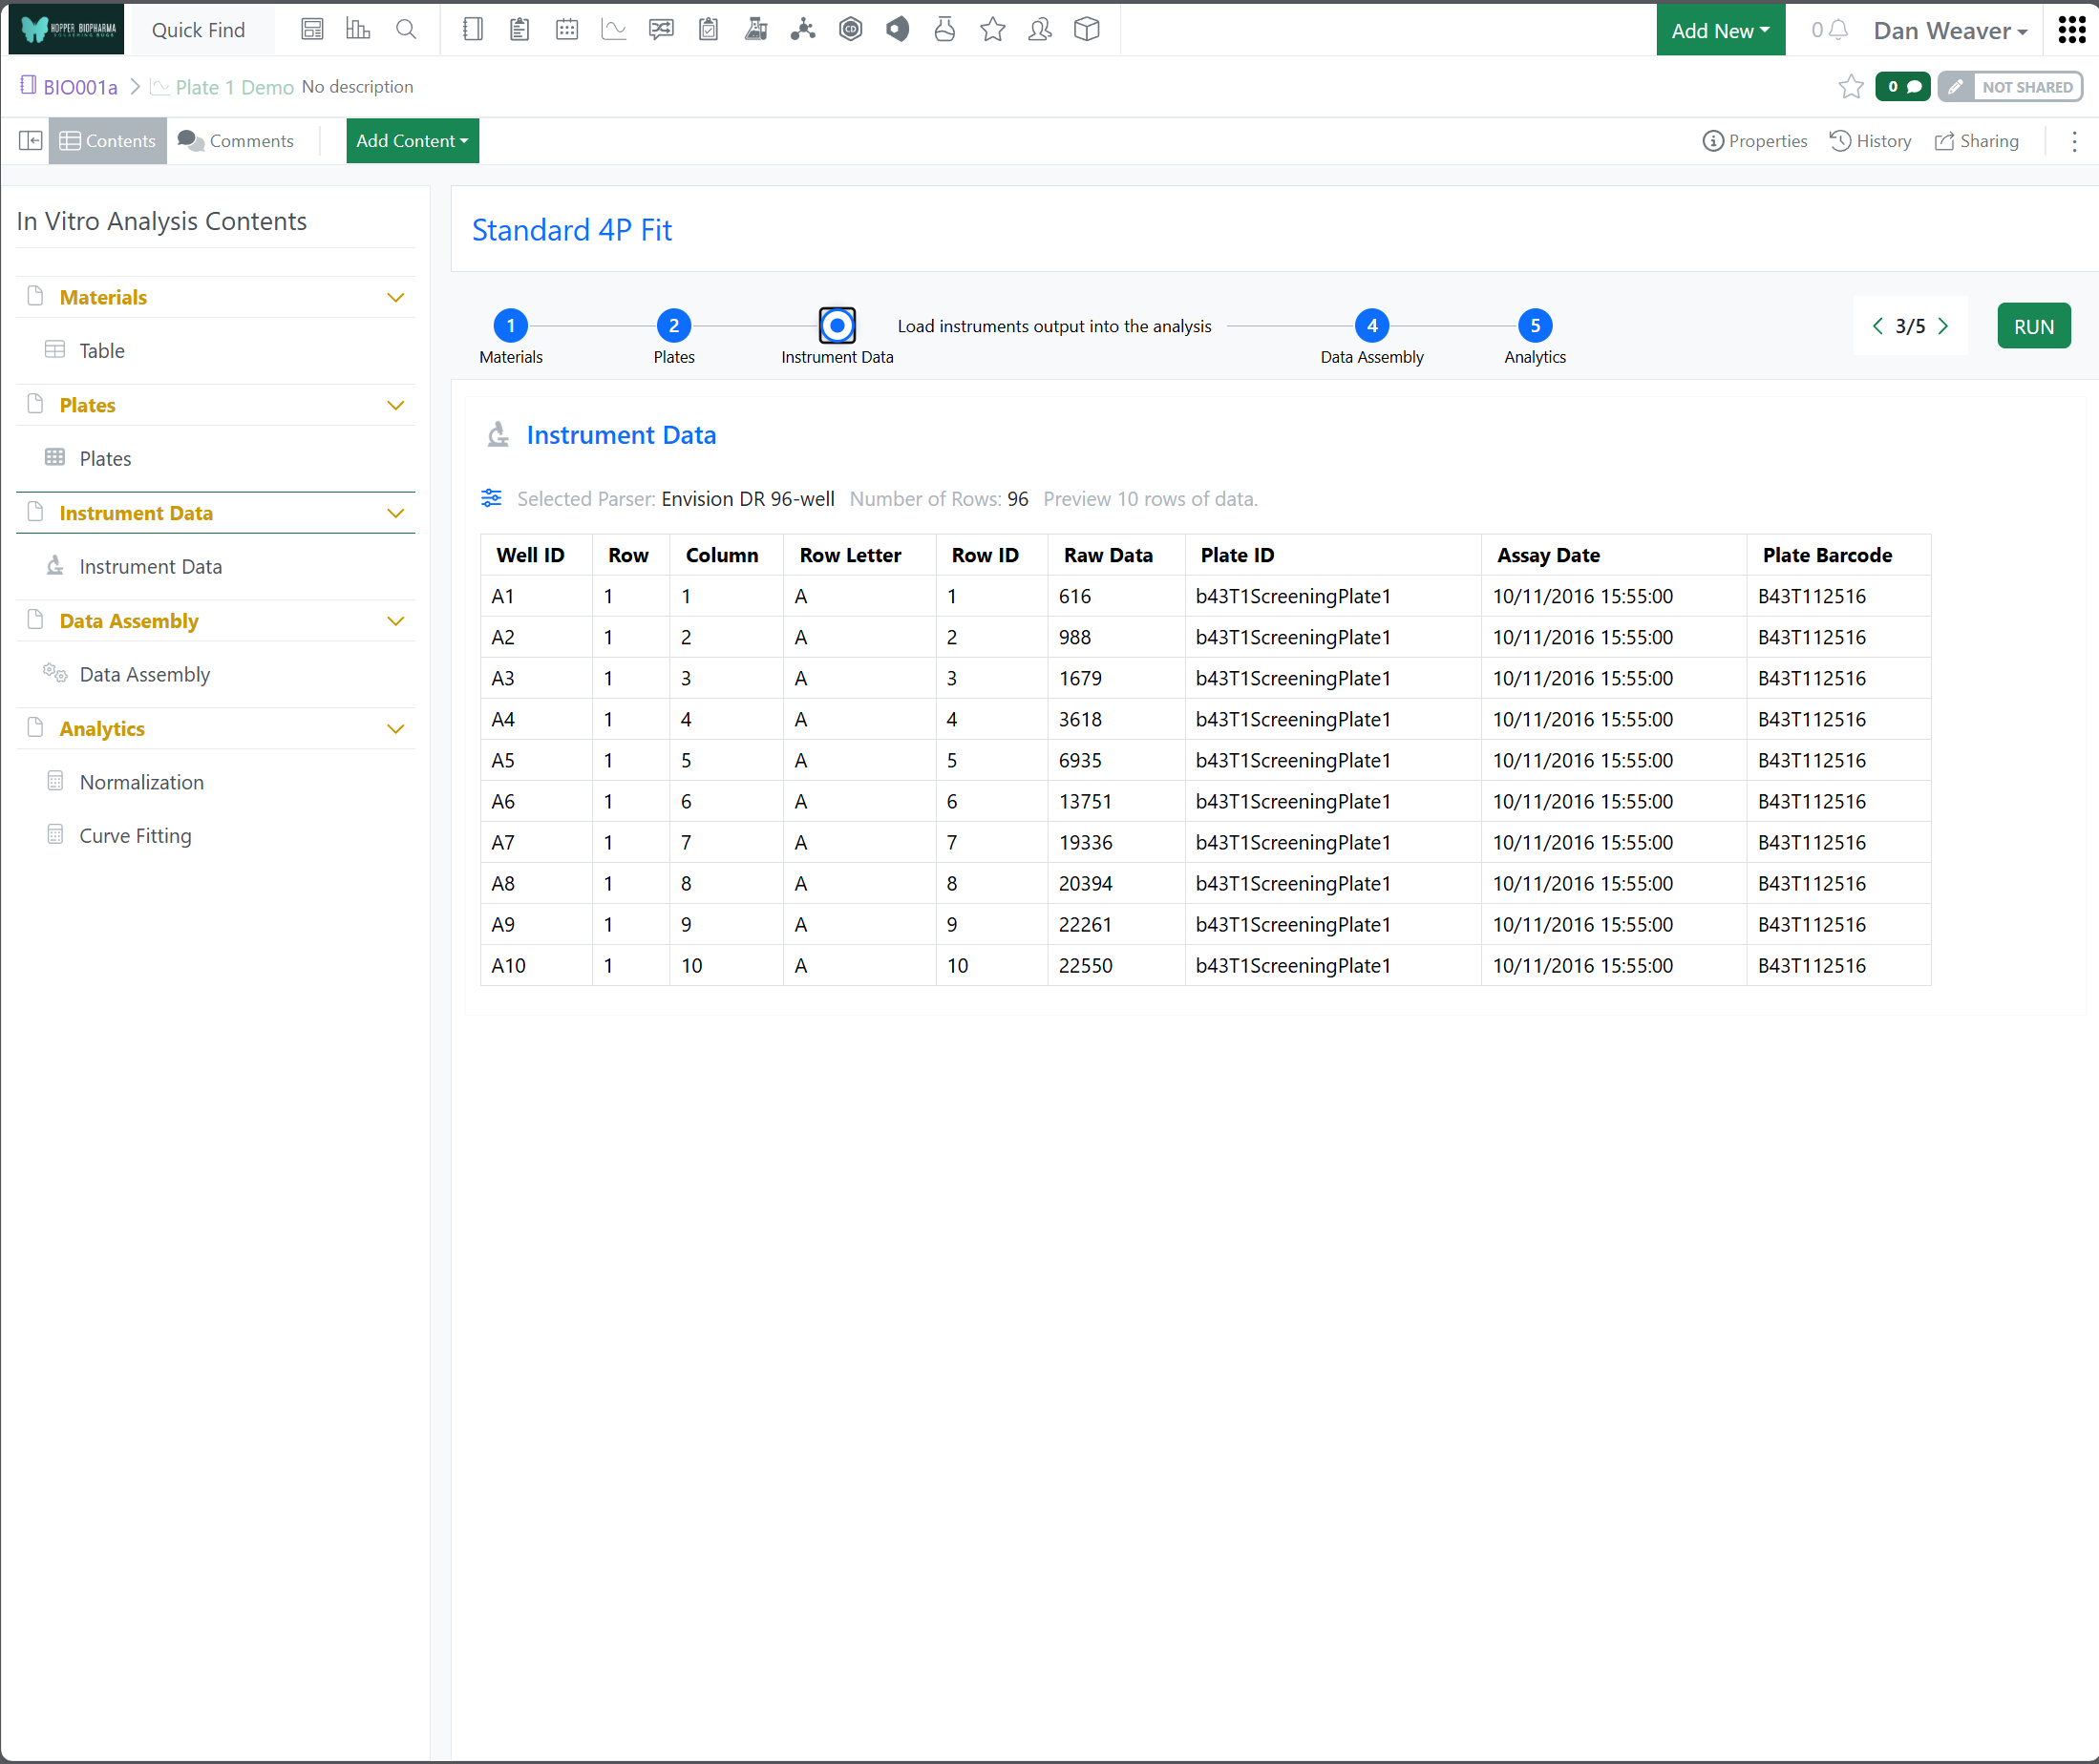Click the magnifier search icon
The width and height of the screenshot is (2099, 1764).
click(405, 30)
